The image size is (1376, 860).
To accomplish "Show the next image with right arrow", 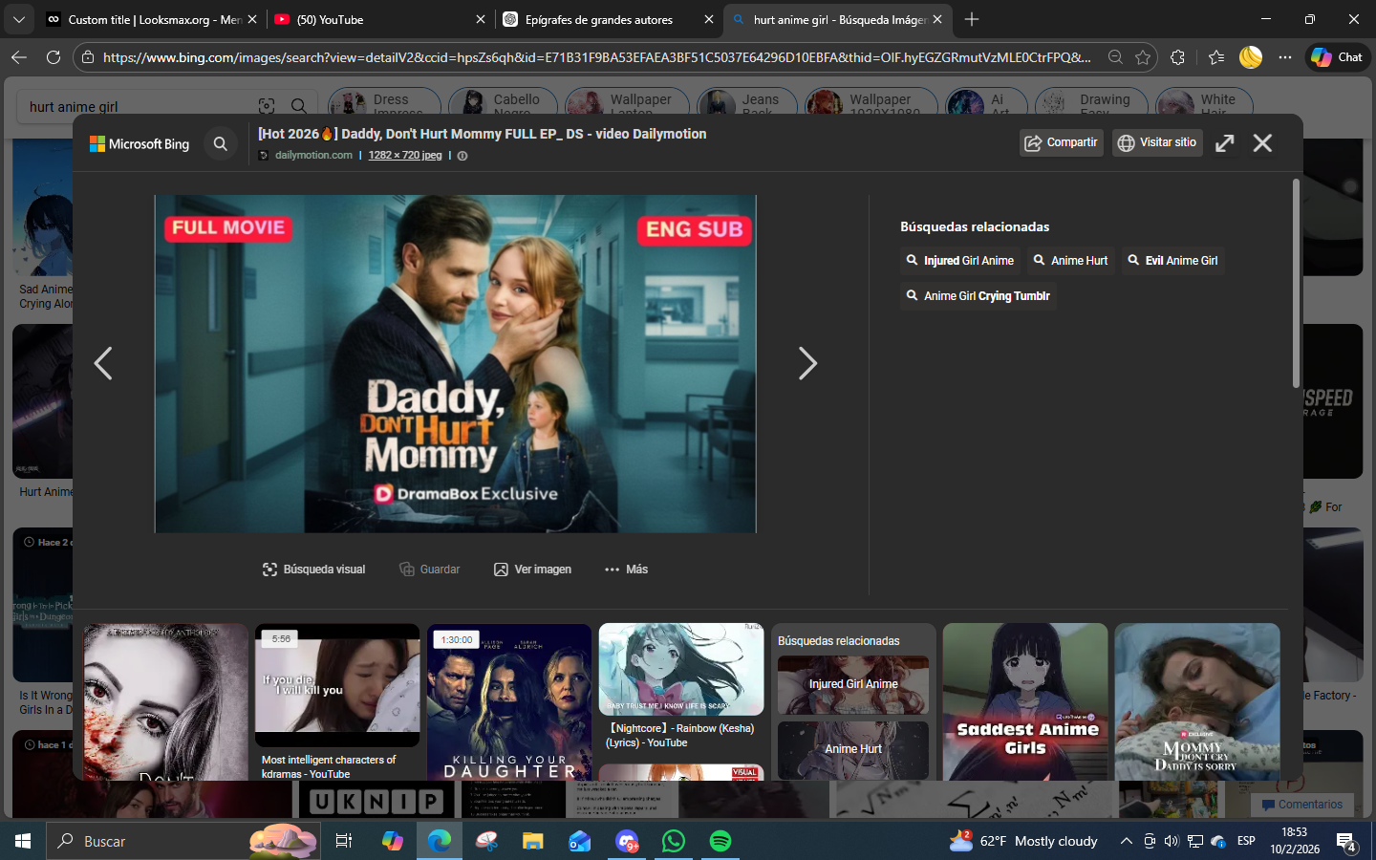I will tap(807, 363).
